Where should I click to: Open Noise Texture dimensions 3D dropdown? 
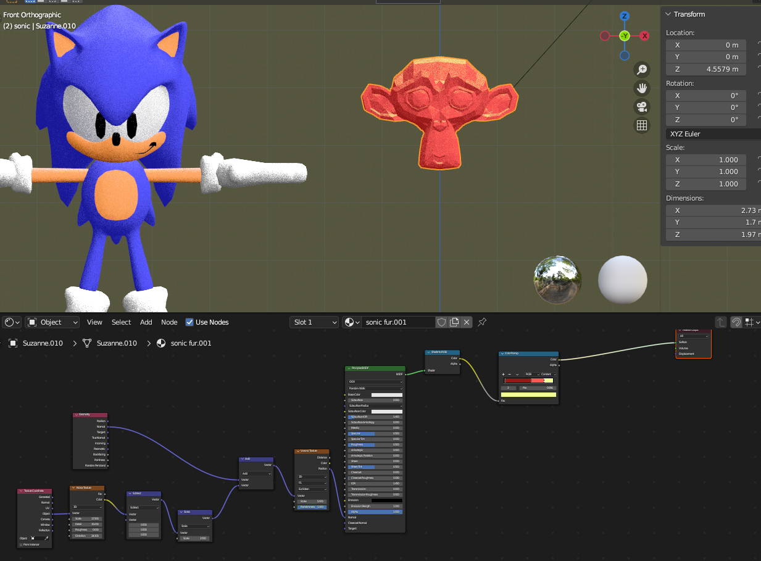(x=87, y=507)
